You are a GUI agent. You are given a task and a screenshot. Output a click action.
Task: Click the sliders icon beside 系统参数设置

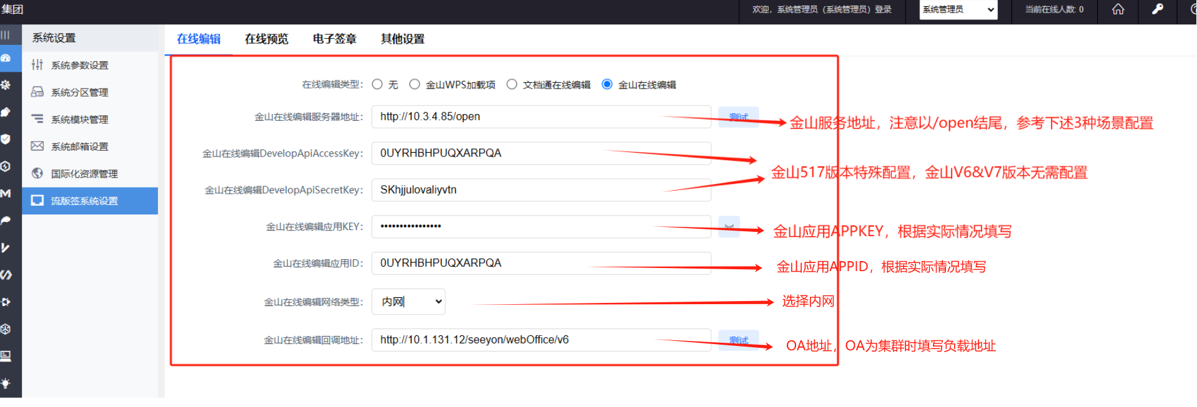click(37, 65)
